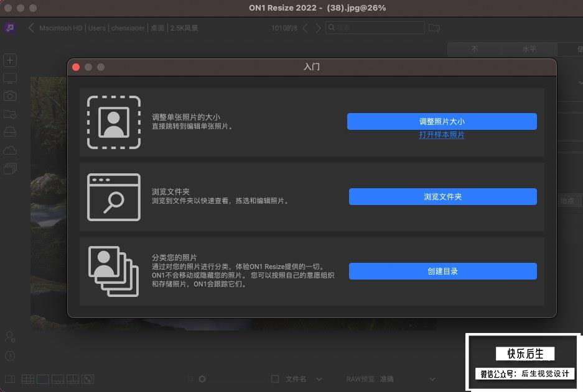Screen dimensions: 583x392
Task: Select the 水平 tab at top right
Action: click(x=529, y=49)
